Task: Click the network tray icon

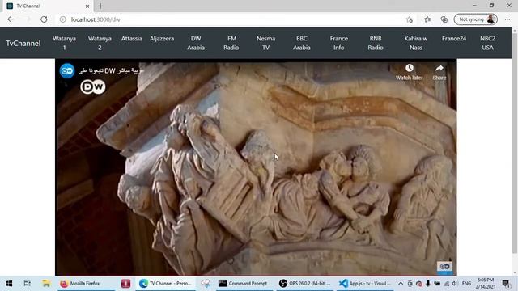Action: (x=446, y=284)
